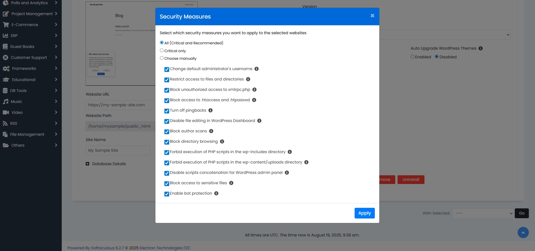535x251 pixels.
Task: Click the Educational graduation cap icon
Action: pyautogui.click(x=6, y=80)
